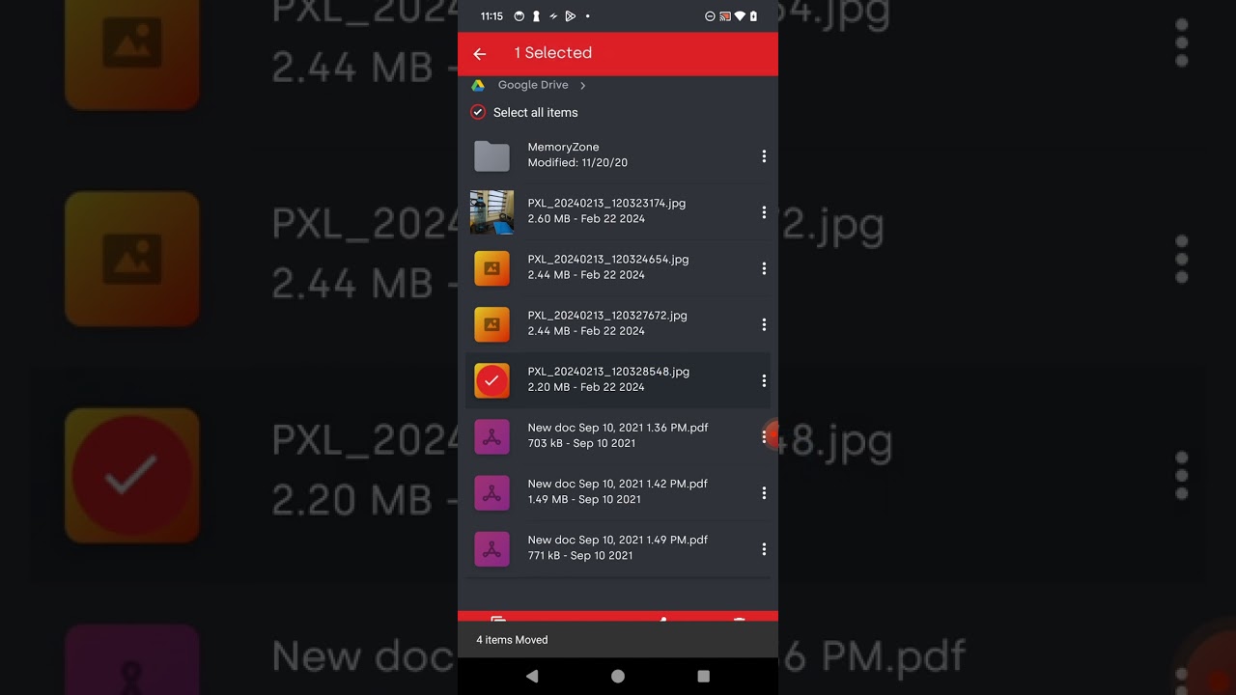Open more options for New doc 1.36 PM.pdf

(764, 436)
